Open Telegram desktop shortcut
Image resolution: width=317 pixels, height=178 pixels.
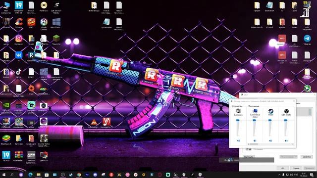pyautogui.click(x=307, y=40)
